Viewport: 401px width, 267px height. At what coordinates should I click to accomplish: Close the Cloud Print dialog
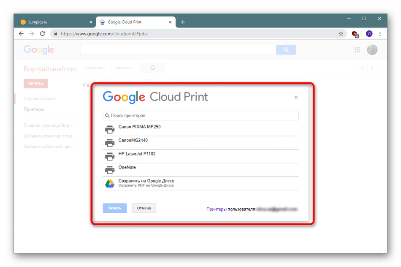[296, 97]
